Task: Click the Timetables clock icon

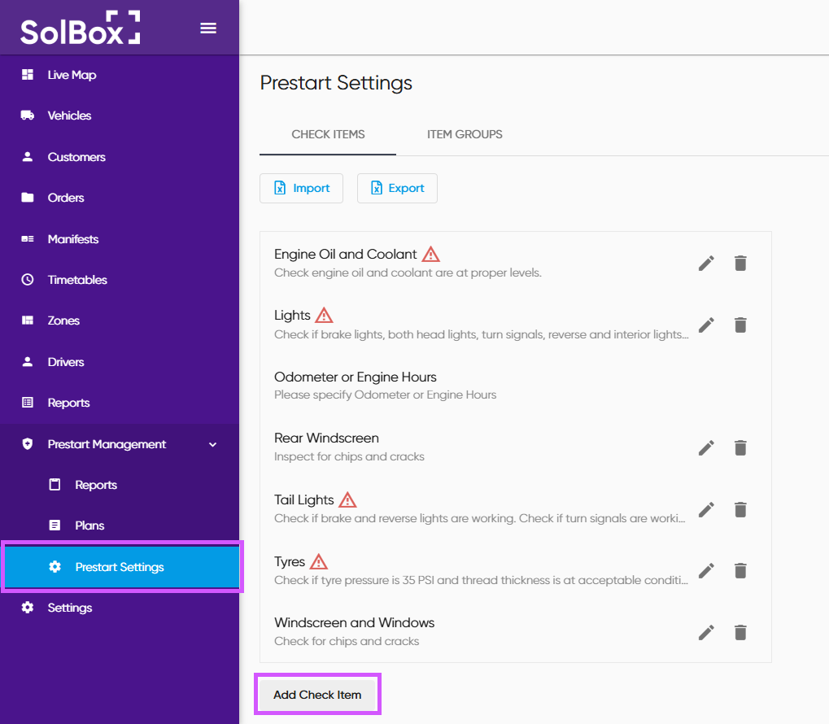Action: click(28, 280)
